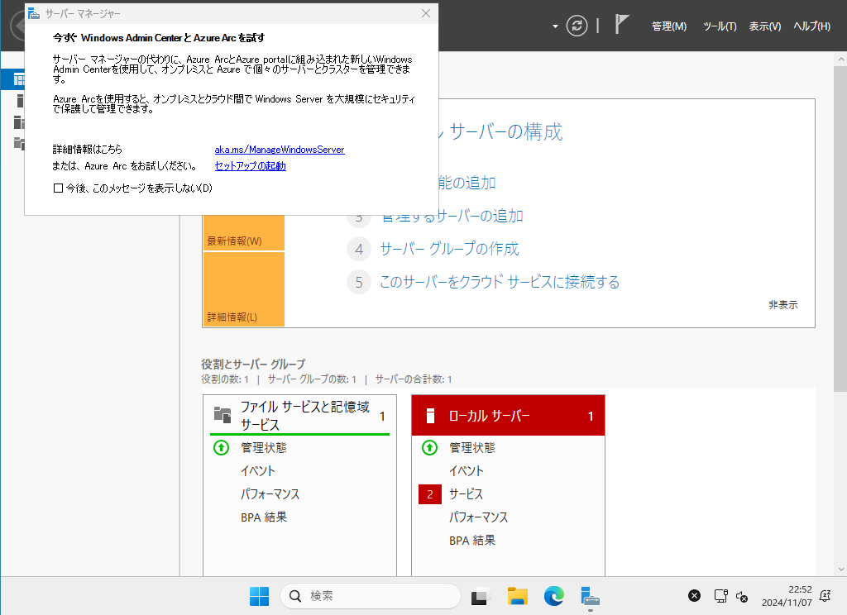
Task: Open 管理状態 in local server tile
Action: tap(472, 448)
